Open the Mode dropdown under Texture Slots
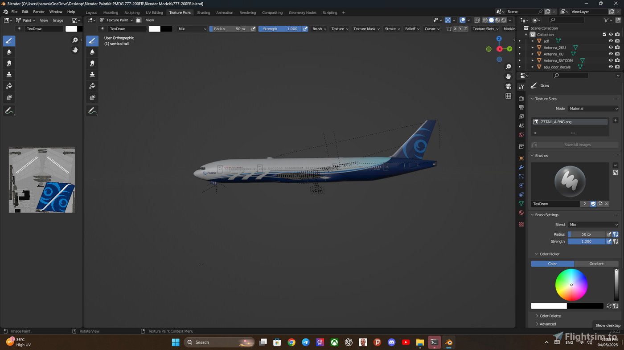624x350 pixels. pyautogui.click(x=593, y=109)
